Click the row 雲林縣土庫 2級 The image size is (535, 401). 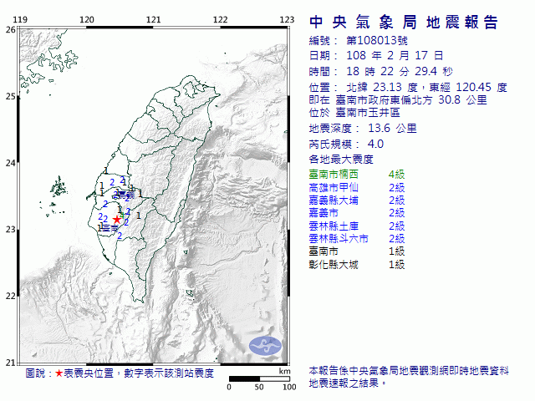coord(357,226)
